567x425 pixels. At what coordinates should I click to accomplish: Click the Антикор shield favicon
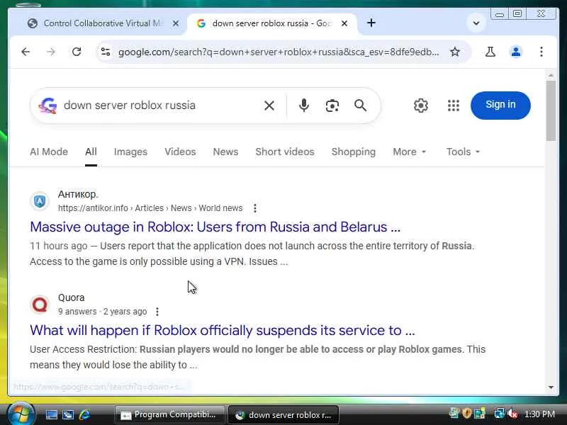pyautogui.click(x=40, y=201)
